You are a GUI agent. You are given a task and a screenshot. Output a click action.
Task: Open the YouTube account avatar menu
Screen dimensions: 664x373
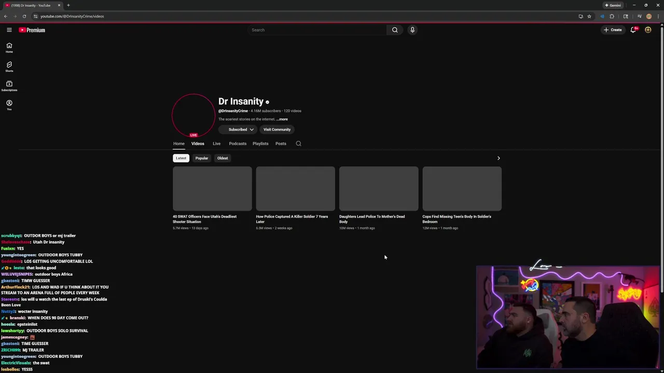coord(648,30)
